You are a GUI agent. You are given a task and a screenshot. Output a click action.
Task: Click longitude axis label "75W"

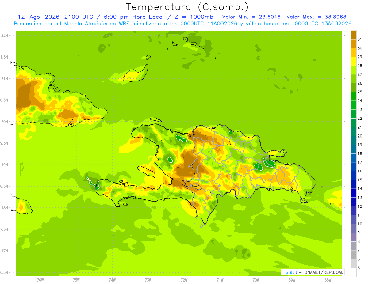[76, 280]
